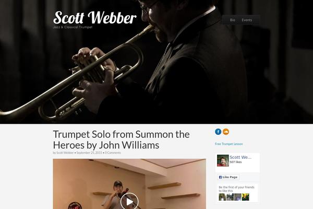Open the Events menu item

(x=247, y=20)
